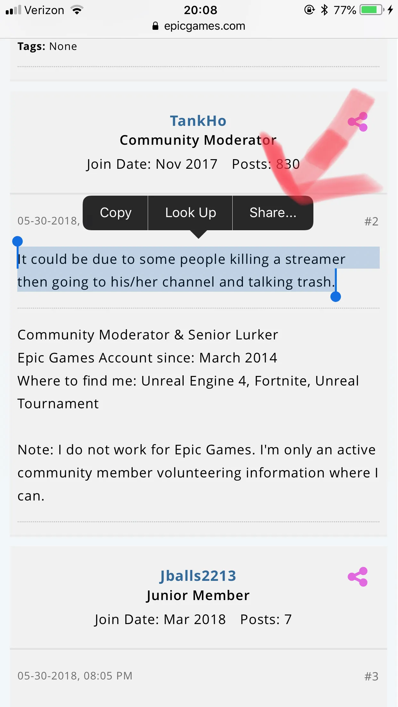Tap the end selection handle
The height and width of the screenshot is (707, 398).
[x=336, y=297]
